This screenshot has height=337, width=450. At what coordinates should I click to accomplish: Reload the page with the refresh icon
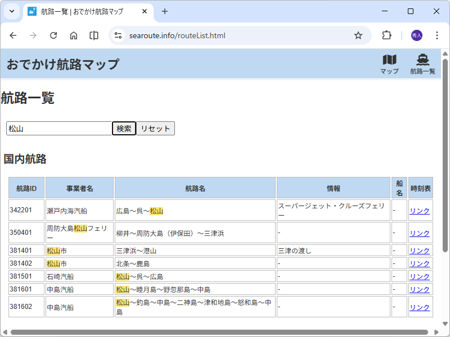coord(53,35)
